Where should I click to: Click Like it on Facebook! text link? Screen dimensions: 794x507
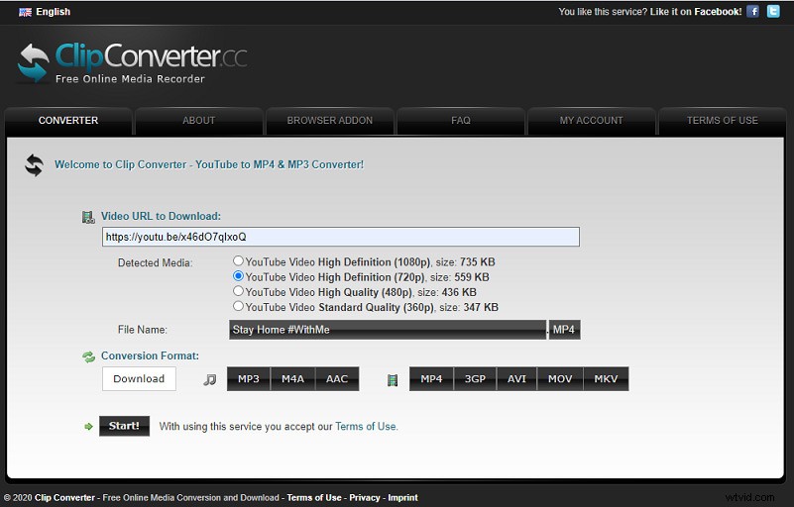click(696, 12)
